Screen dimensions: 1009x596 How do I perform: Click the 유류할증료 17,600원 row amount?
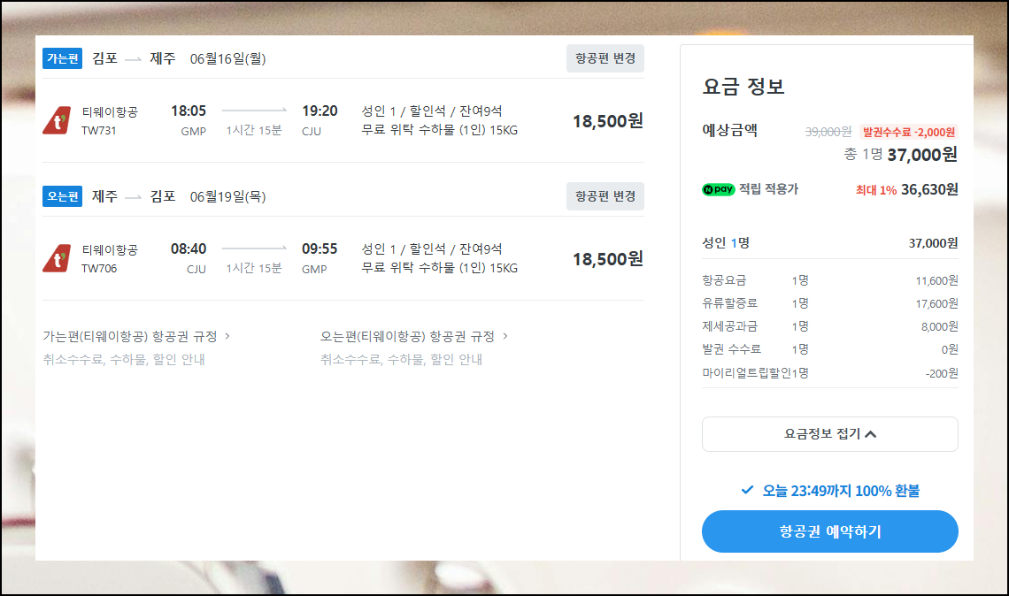936,303
